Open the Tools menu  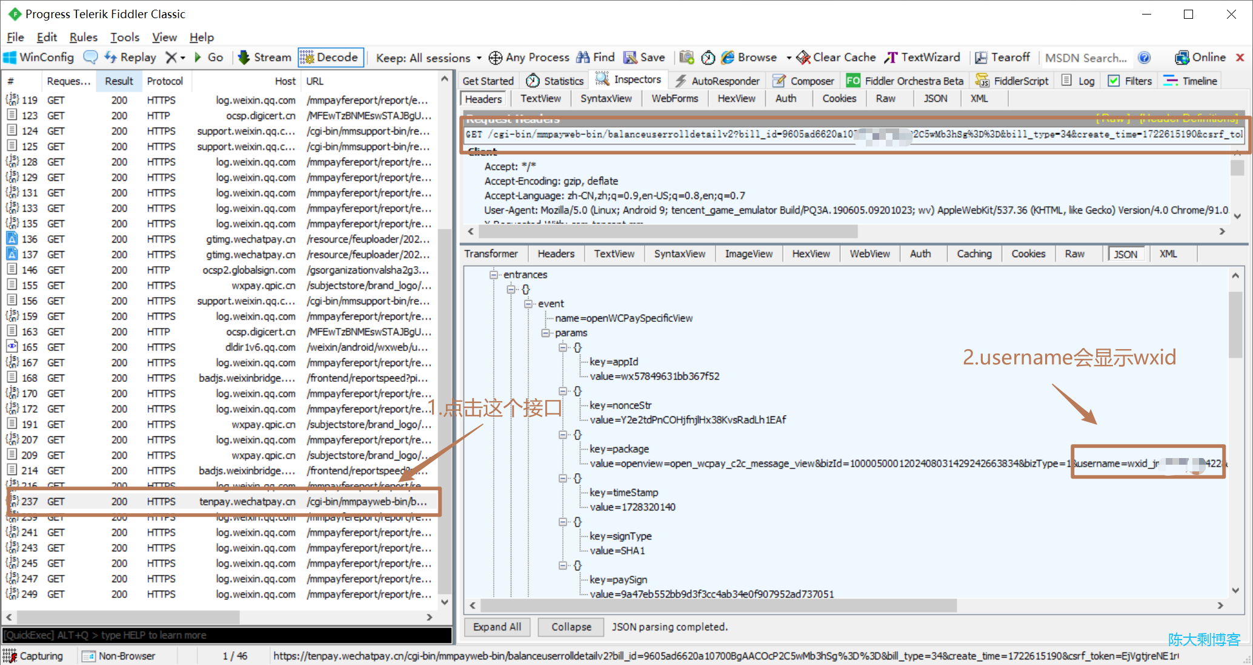point(125,37)
